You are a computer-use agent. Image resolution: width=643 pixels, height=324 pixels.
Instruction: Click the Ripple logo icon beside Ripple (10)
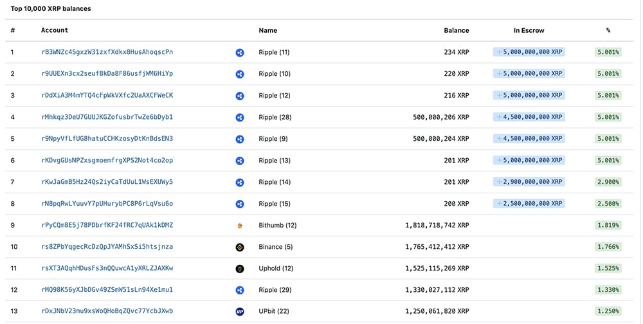pos(240,74)
